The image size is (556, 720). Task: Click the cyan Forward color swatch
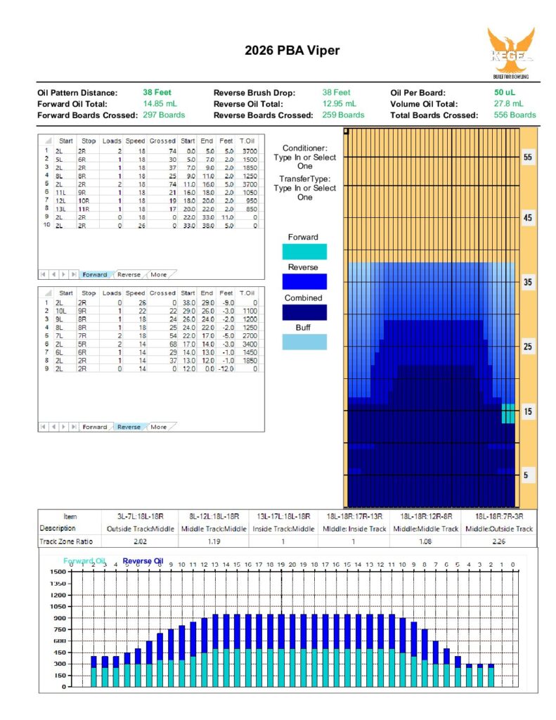pyautogui.click(x=304, y=252)
